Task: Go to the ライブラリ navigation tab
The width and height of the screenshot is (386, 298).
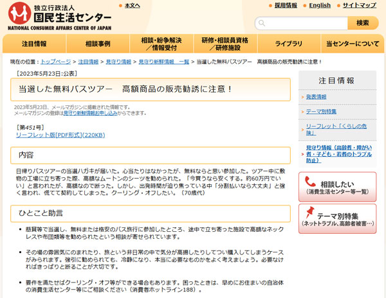Action: pos(289,44)
